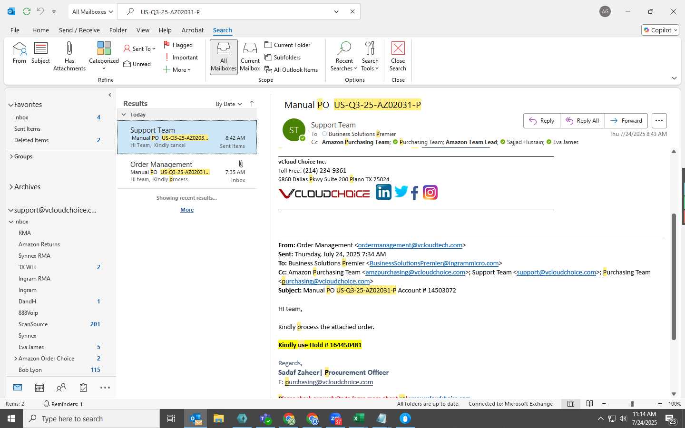
Task: Switch to Reading view in status bar
Action: coord(589,404)
